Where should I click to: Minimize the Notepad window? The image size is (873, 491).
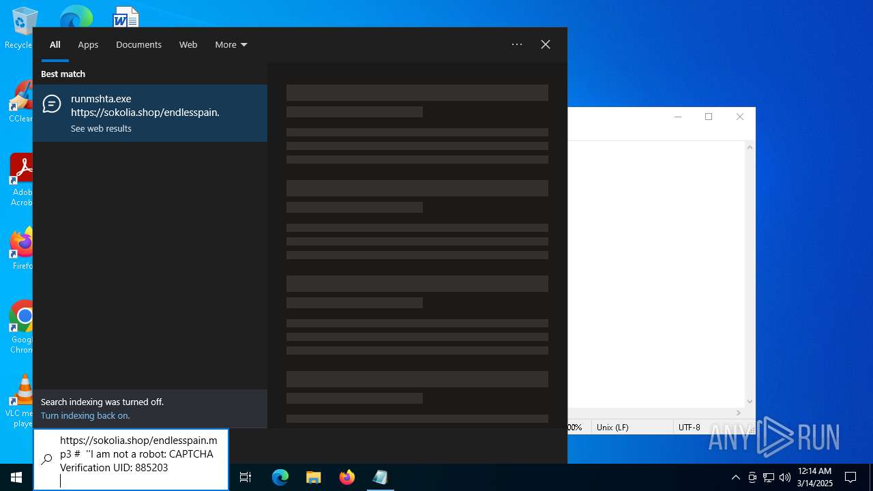point(678,117)
